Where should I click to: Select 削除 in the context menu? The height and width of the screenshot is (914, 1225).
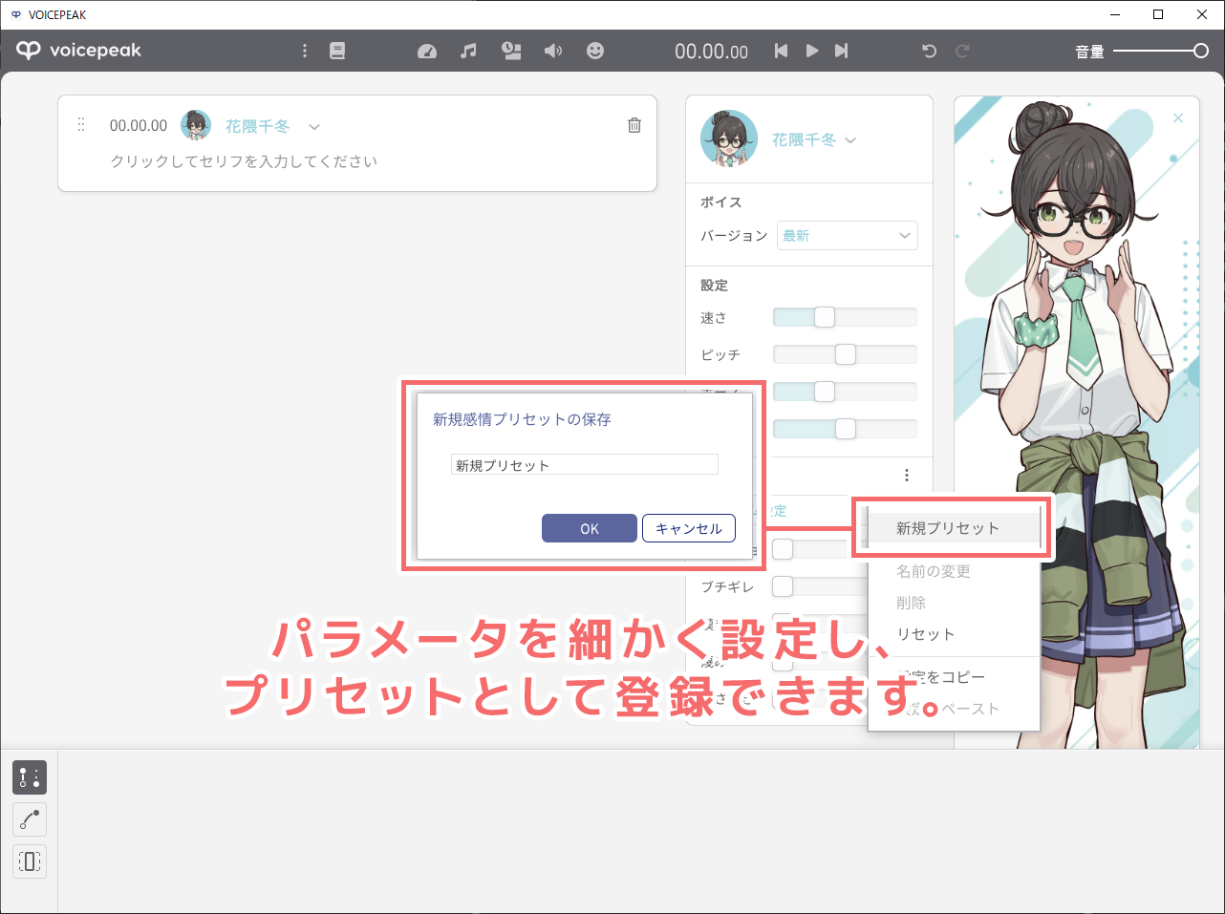tap(912, 603)
